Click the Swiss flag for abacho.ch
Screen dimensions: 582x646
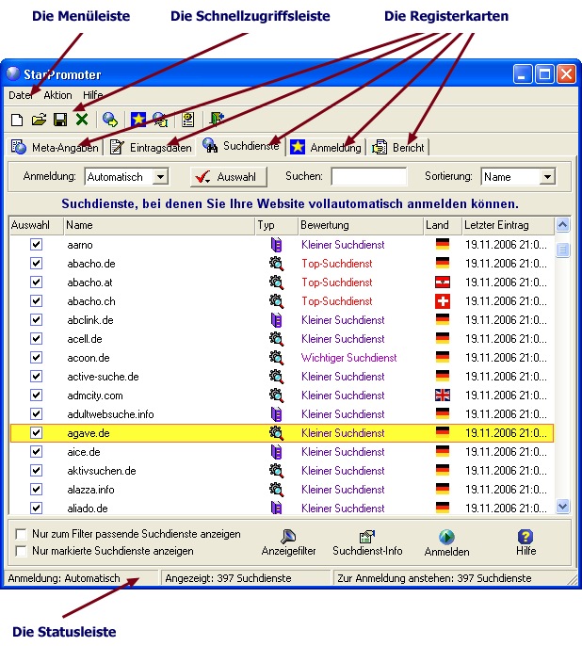[x=443, y=301]
